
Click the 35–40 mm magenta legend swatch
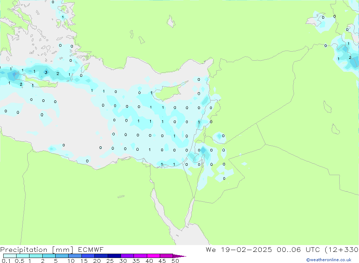point(140,256)
